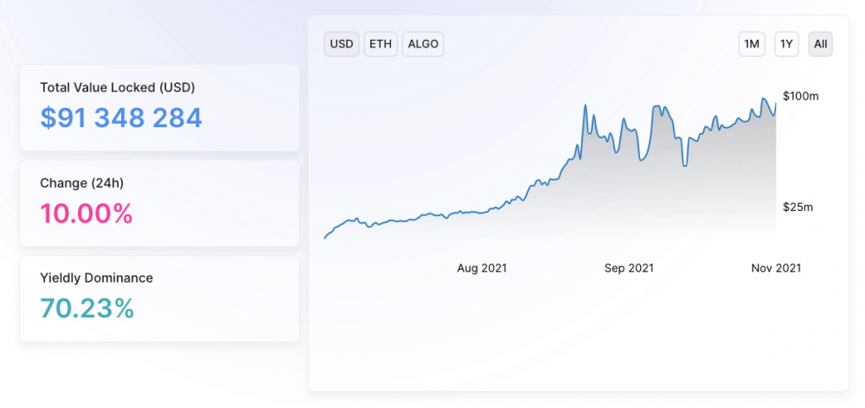Switch chart currency to ALGO
865x408 pixels.
pos(423,44)
